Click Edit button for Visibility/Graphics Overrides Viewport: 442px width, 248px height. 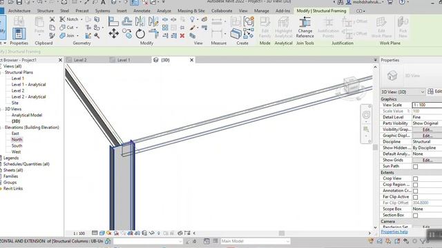point(427,130)
